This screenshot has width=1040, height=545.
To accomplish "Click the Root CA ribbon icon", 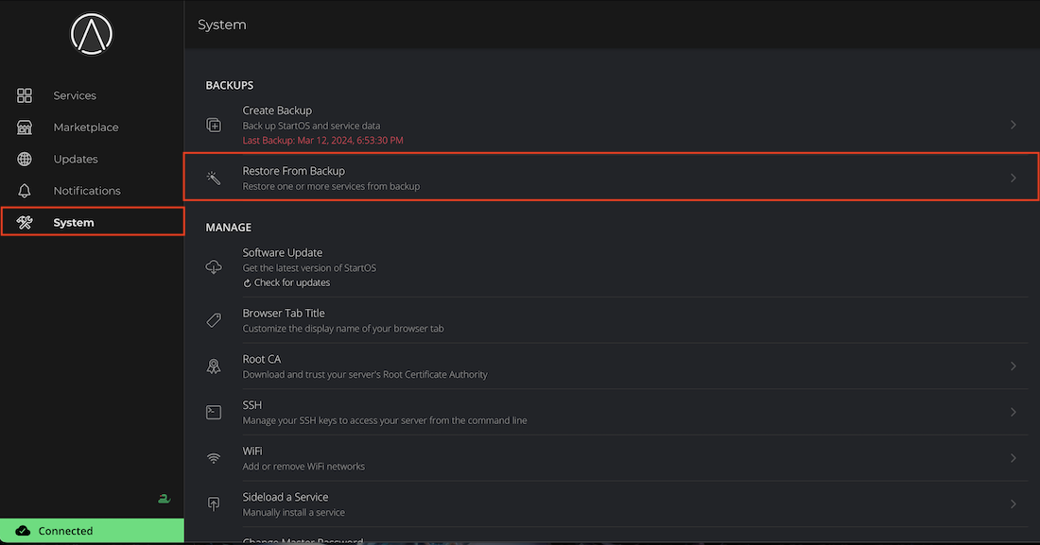I will click(x=215, y=366).
